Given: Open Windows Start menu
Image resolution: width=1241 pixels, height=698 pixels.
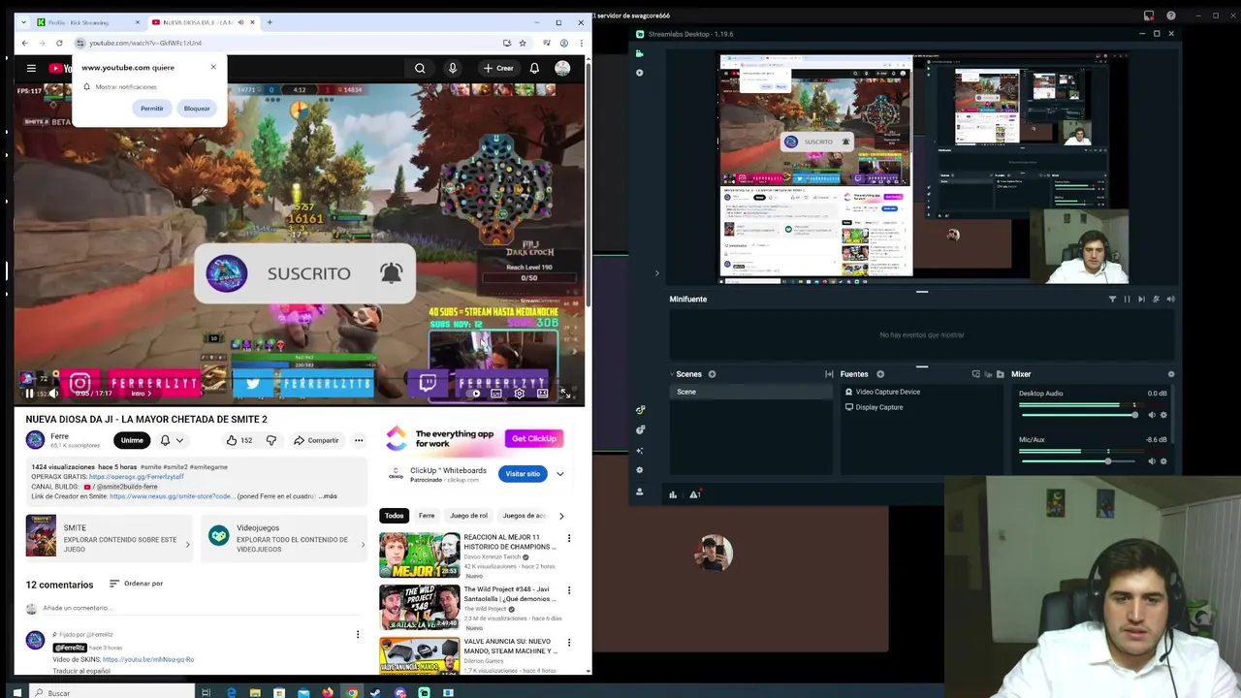Looking at the screenshot, I should (x=16, y=692).
